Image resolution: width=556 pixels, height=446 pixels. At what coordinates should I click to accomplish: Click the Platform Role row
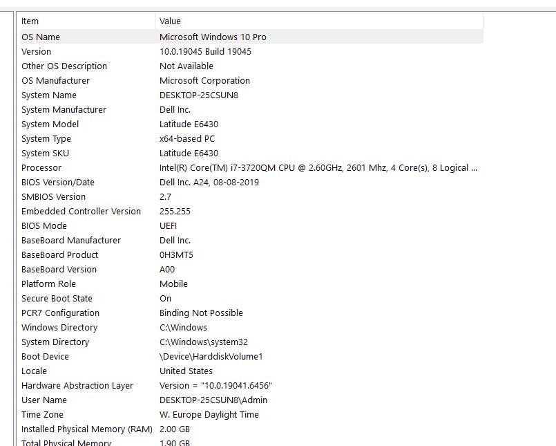point(251,284)
